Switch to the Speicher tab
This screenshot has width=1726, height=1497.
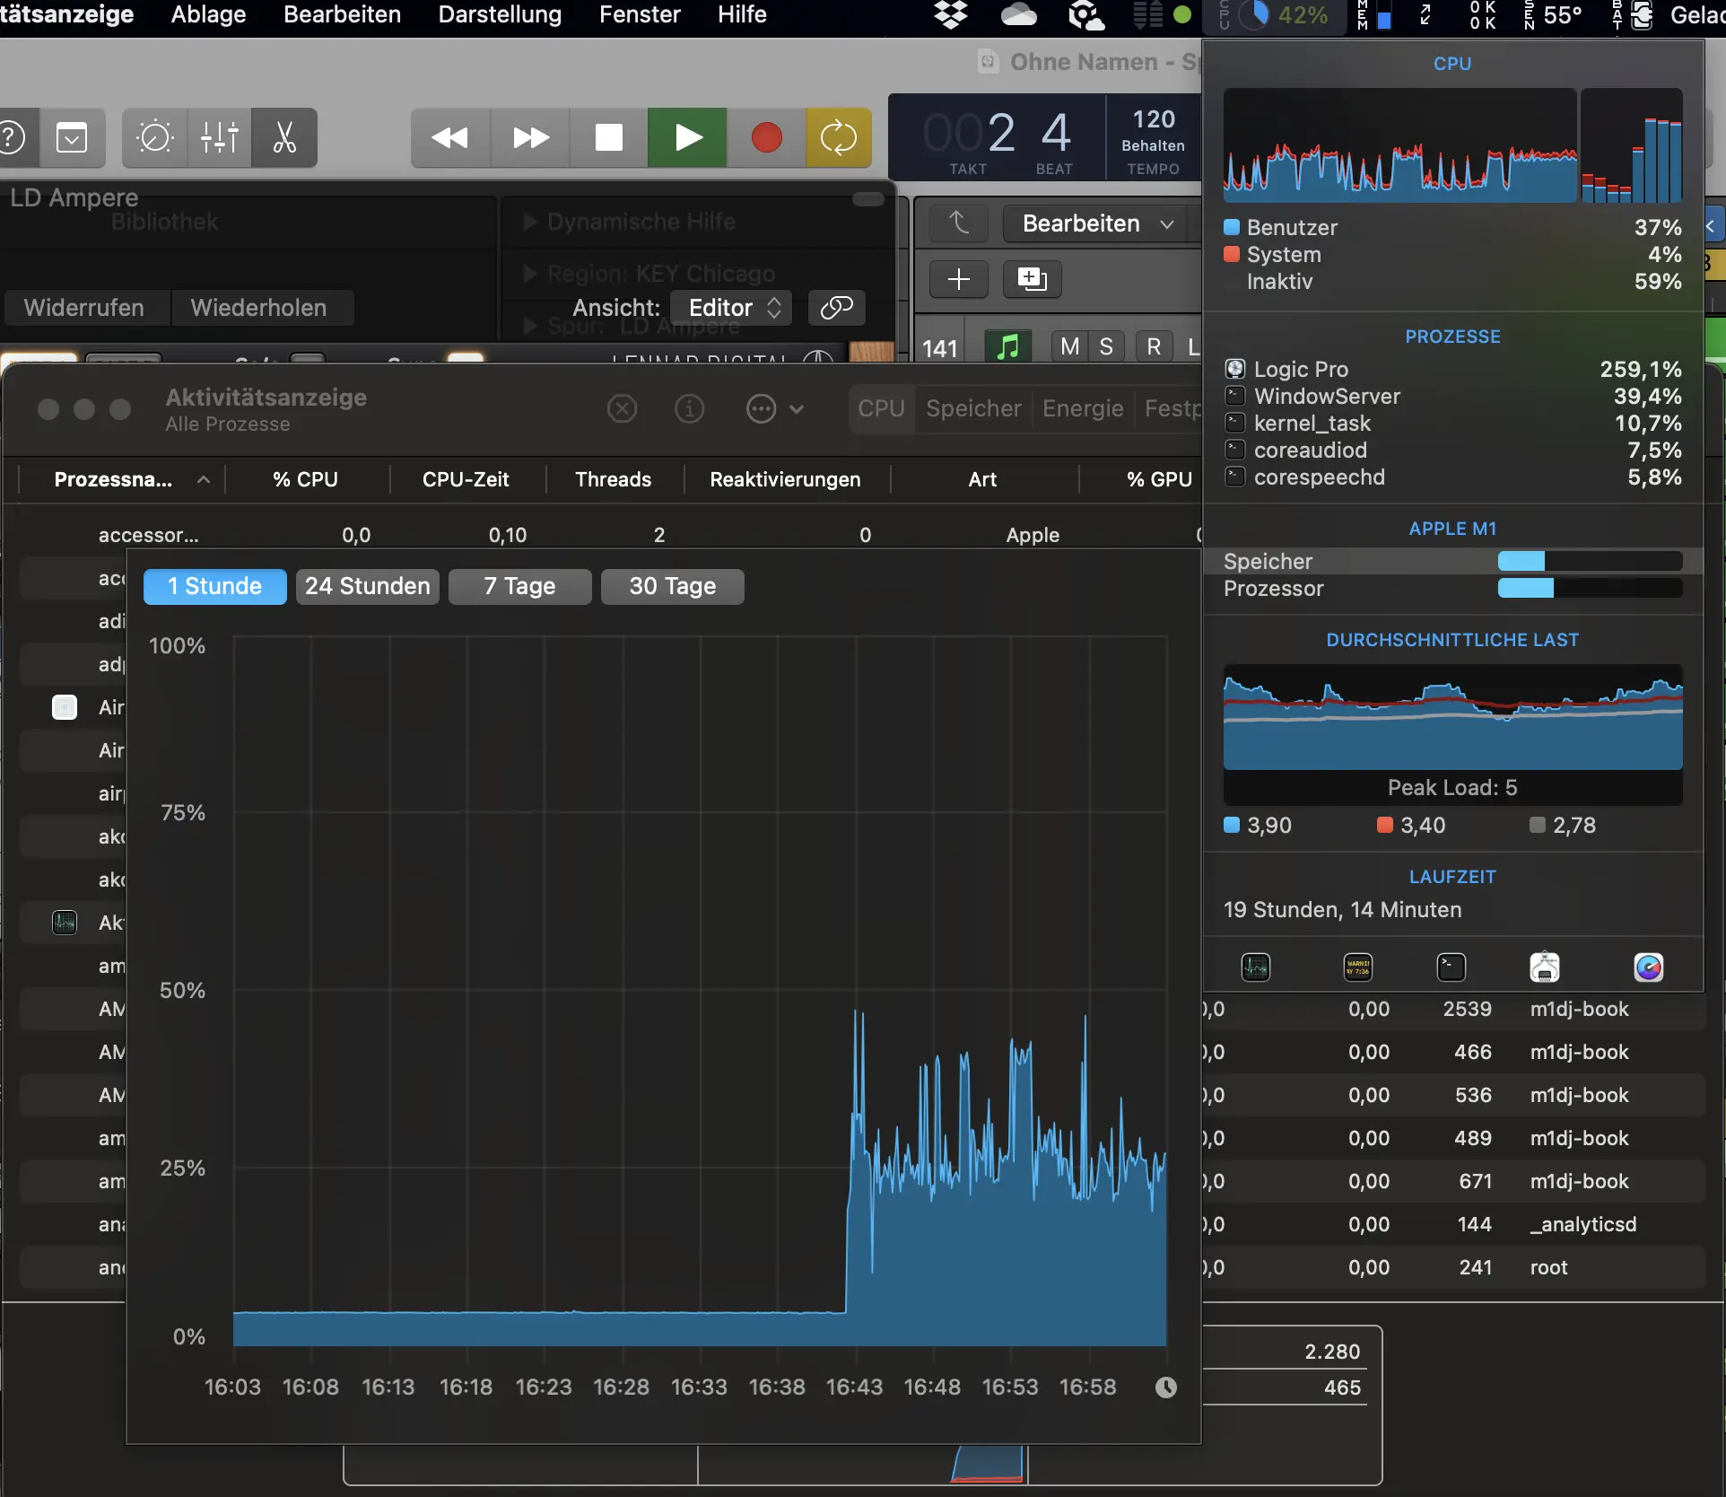click(x=973, y=409)
